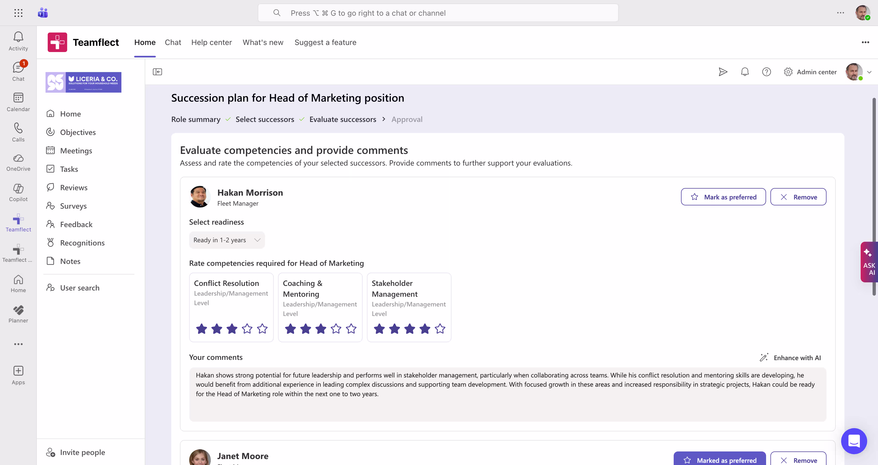Click the Teams profile avatar top right
878x465 pixels.
[x=862, y=13]
